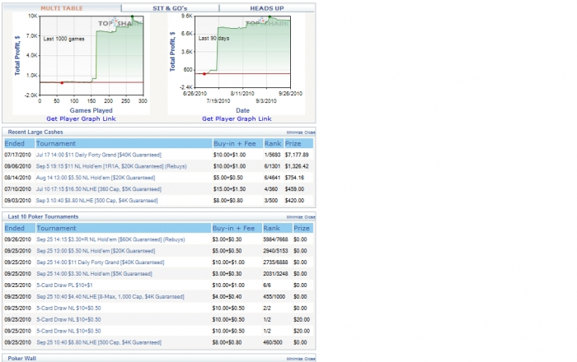577x362 pixels.
Task: Select the $7,177.89 prize cell
Action: coord(297,155)
